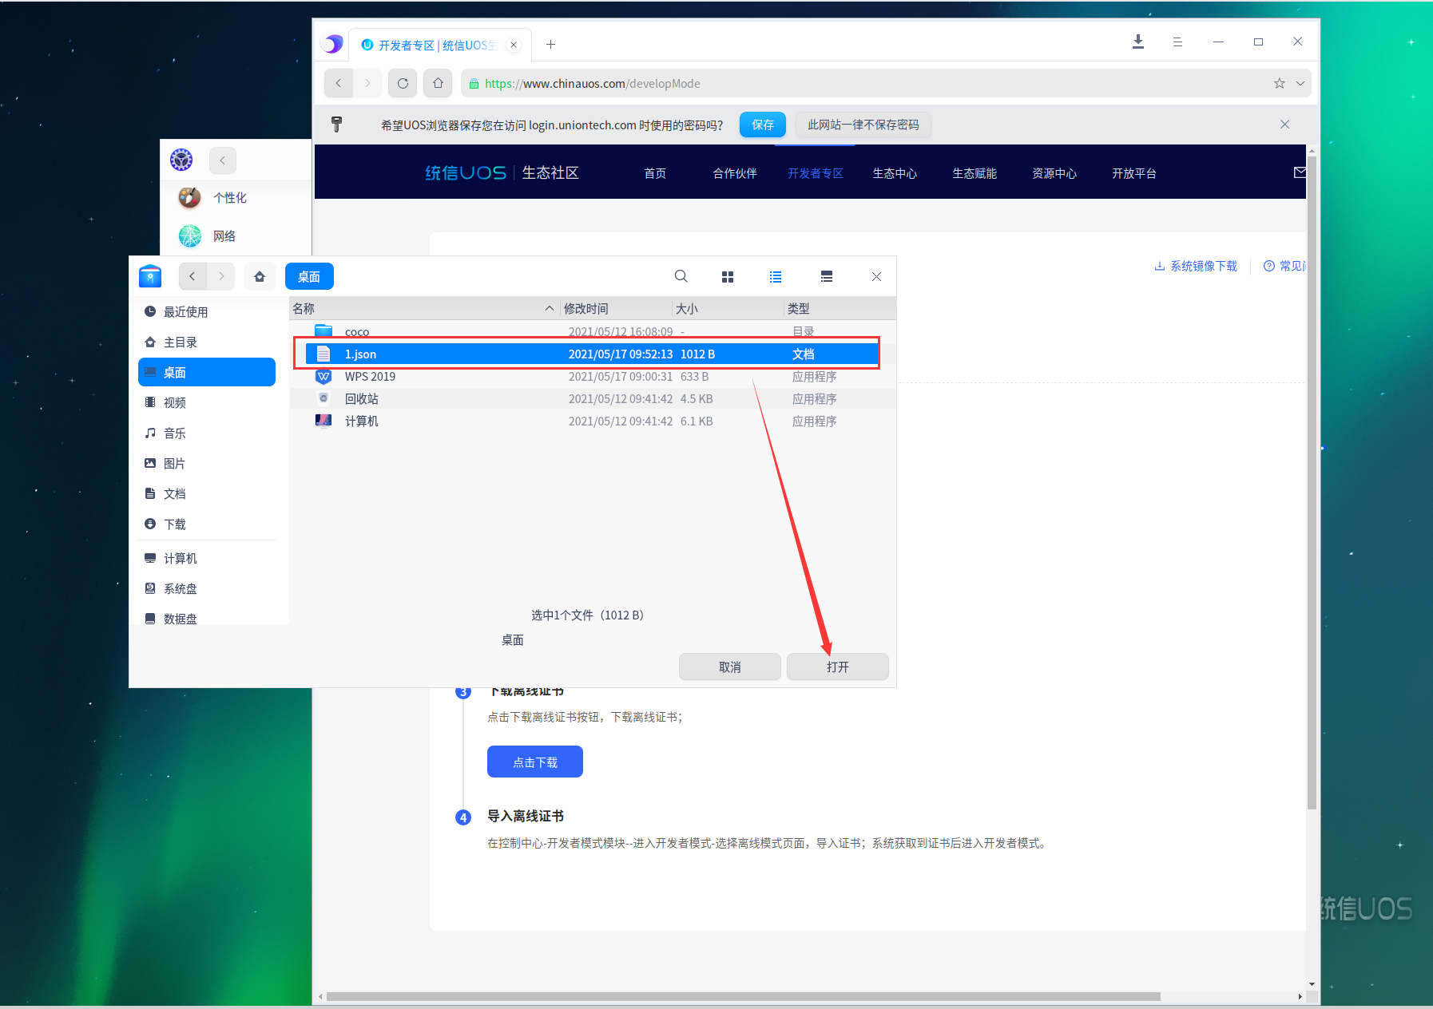Open 生态赋能 in site navigation

tap(975, 173)
